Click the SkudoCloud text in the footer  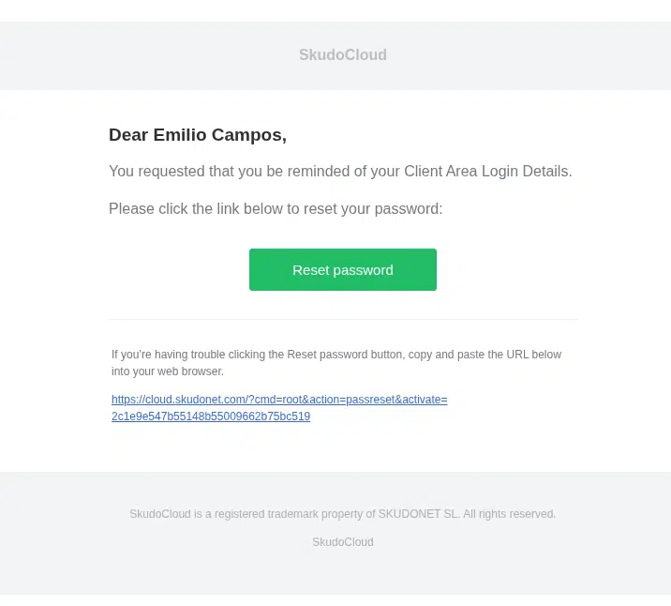click(343, 542)
